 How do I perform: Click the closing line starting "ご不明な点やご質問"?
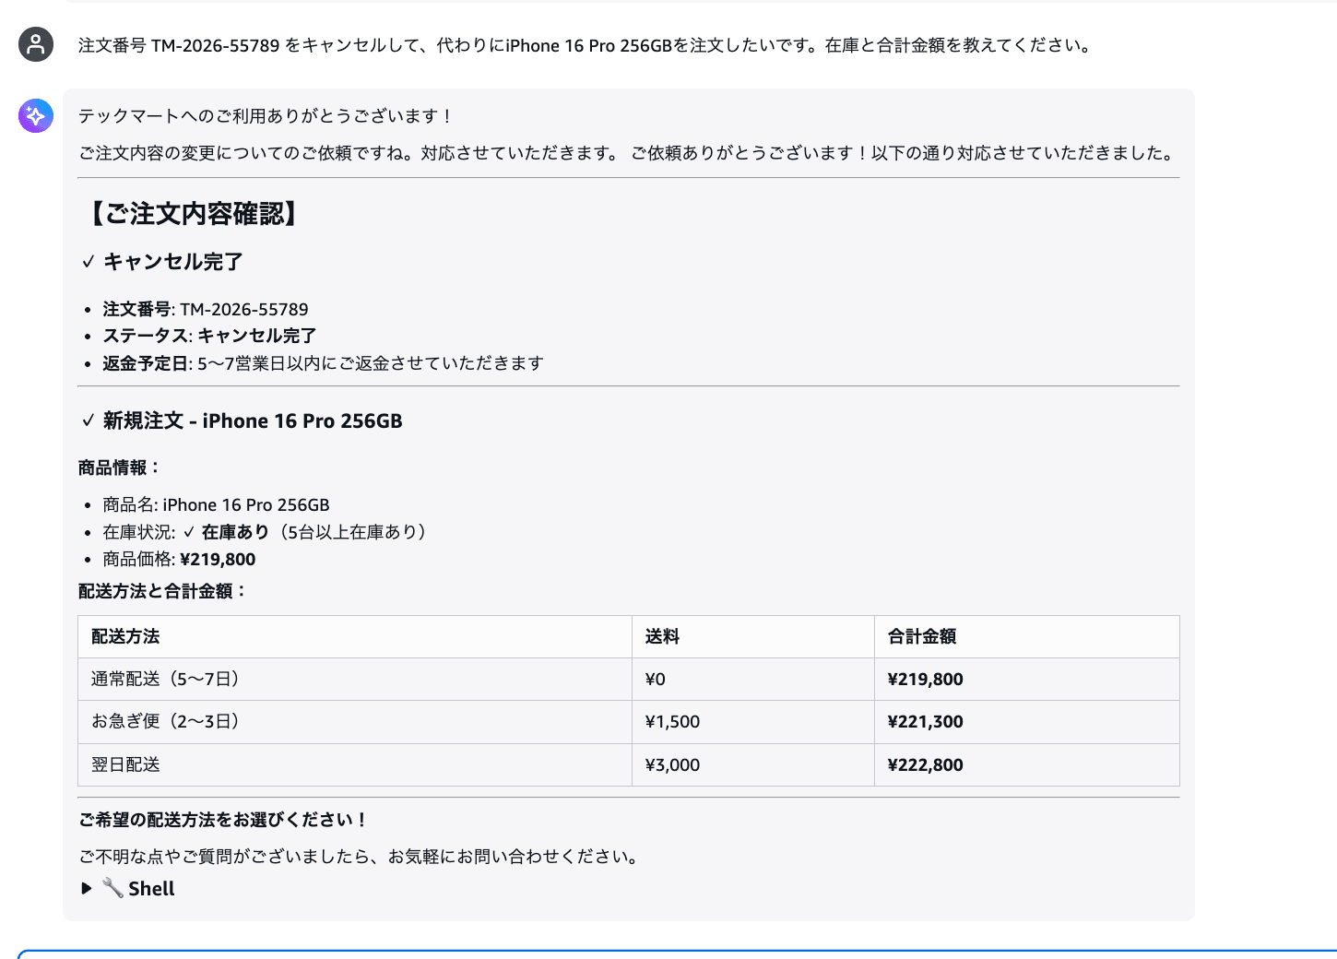click(360, 857)
